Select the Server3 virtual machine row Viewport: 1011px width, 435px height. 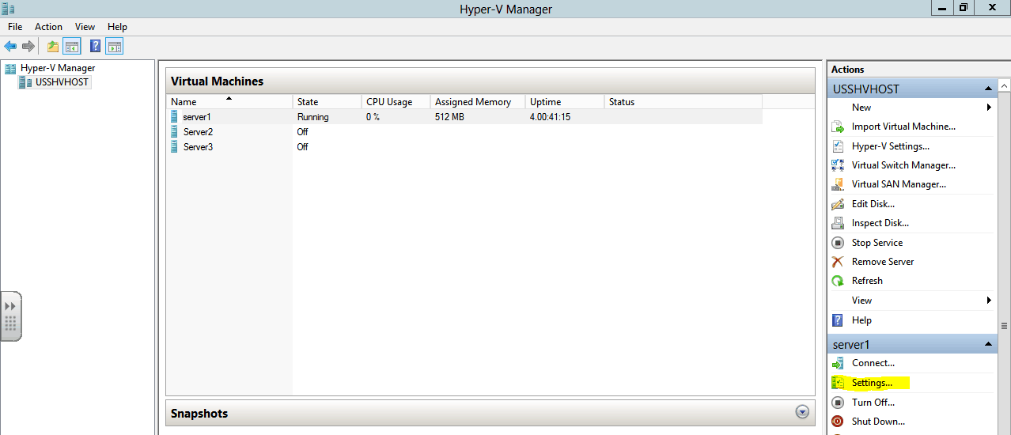point(465,147)
